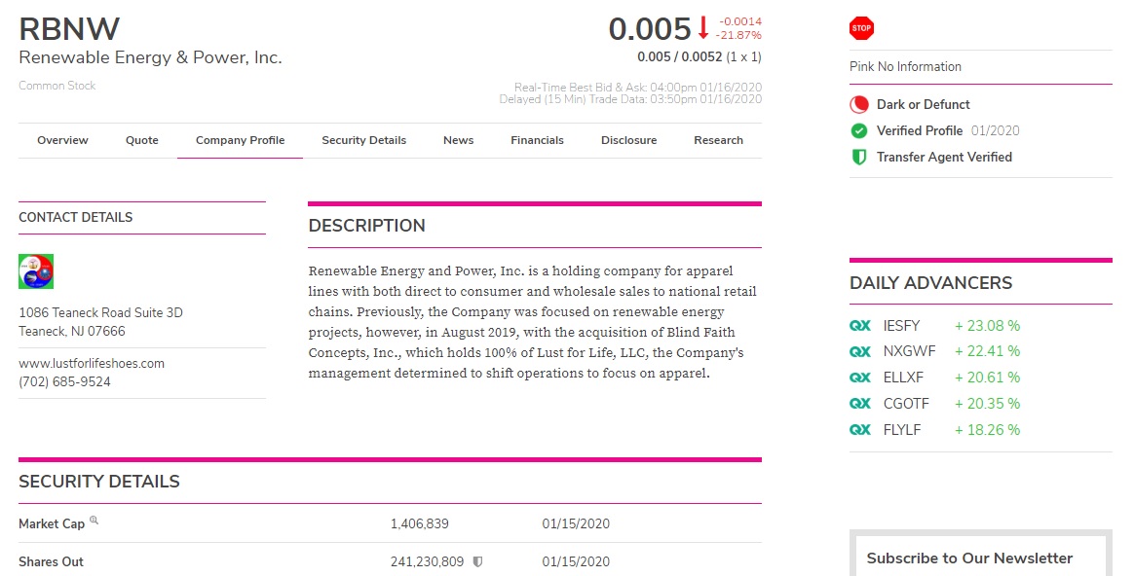Click the Transfer Agent Verified label

click(x=944, y=157)
